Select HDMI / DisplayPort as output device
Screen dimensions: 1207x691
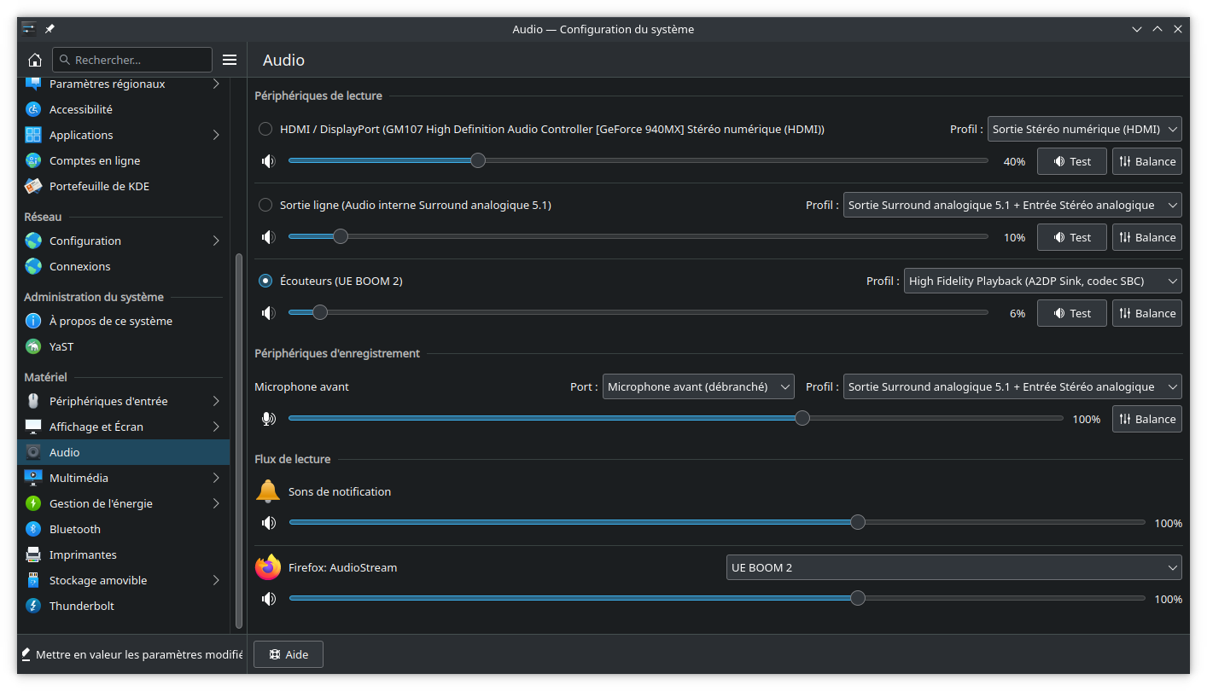coord(265,129)
